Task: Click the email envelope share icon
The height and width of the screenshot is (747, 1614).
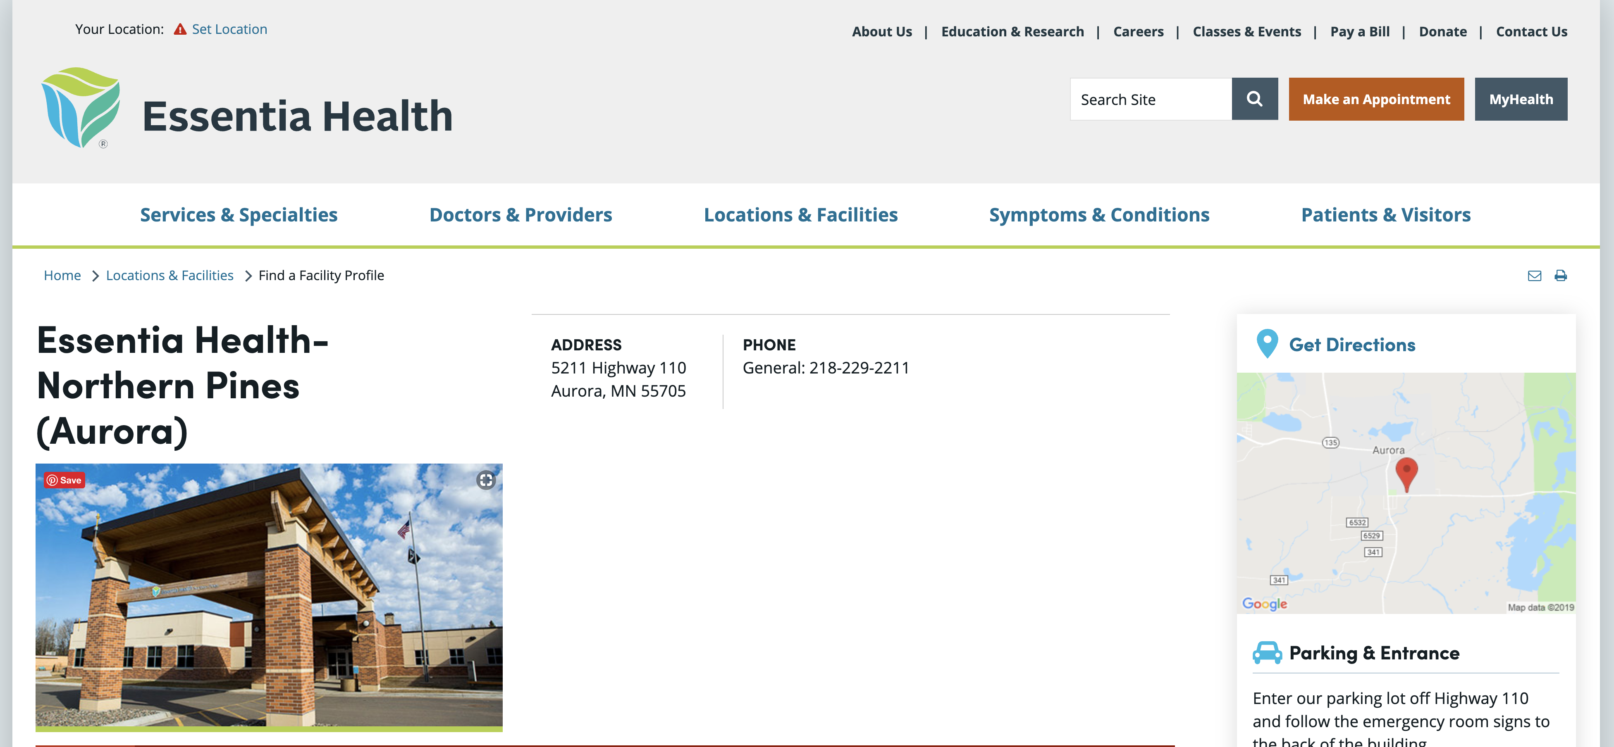Action: (1535, 276)
